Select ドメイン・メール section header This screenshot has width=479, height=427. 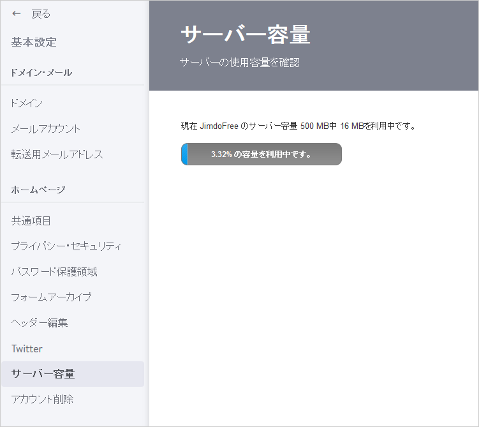41,73
